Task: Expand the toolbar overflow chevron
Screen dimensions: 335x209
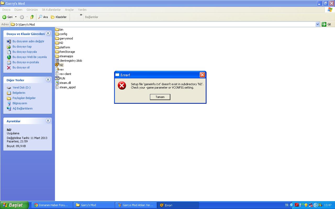Action: pyautogui.click(x=81, y=15)
